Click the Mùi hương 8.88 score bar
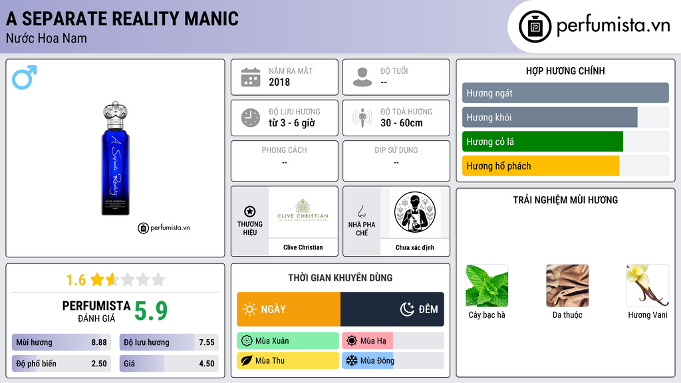This screenshot has height=383, width=681. [61, 342]
